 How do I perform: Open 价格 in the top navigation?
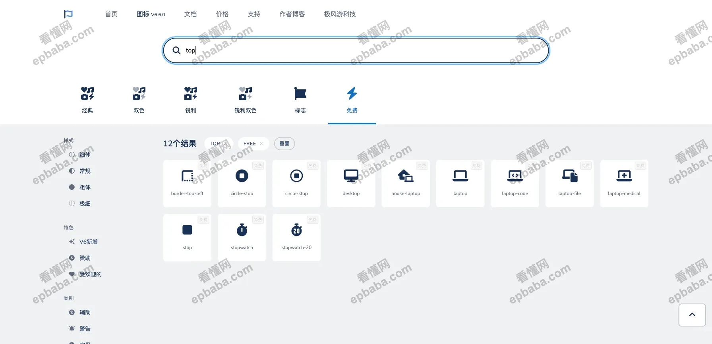coord(222,14)
